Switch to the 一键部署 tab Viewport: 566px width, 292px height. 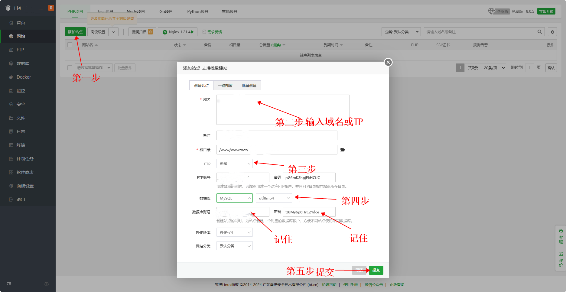coord(225,86)
